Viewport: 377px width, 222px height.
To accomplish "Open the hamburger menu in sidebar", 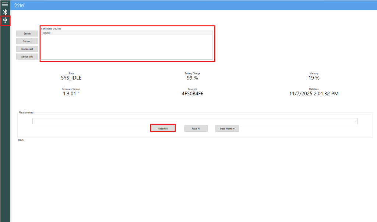I will click(x=5, y=4).
